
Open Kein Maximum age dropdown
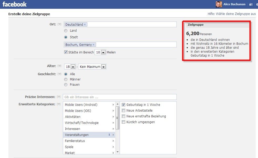pyautogui.click(x=93, y=67)
